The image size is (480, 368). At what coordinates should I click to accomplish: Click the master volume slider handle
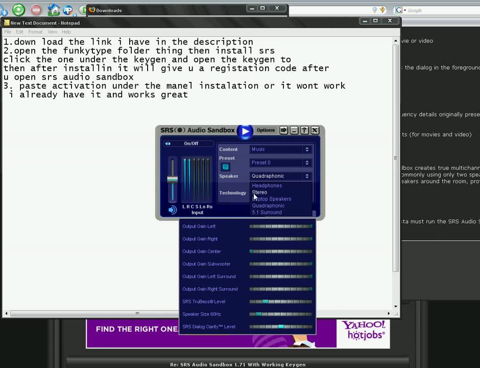pos(173,179)
